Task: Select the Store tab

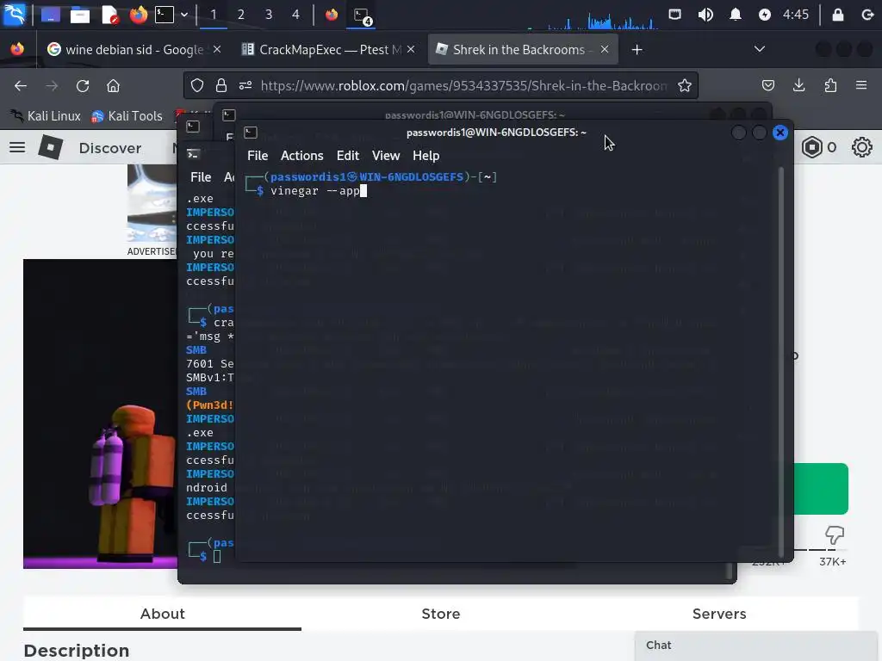Action: pyautogui.click(x=441, y=614)
